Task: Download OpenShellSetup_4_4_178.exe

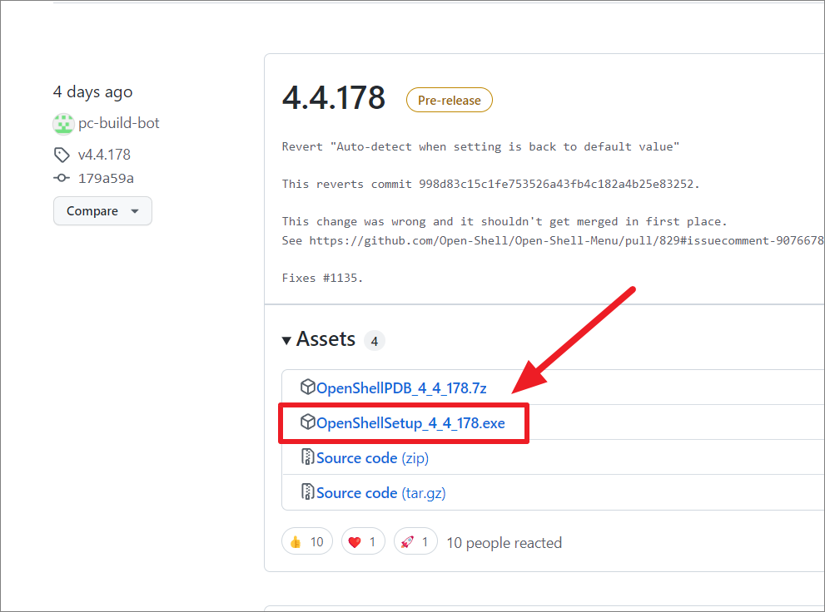Action: tap(410, 423)
